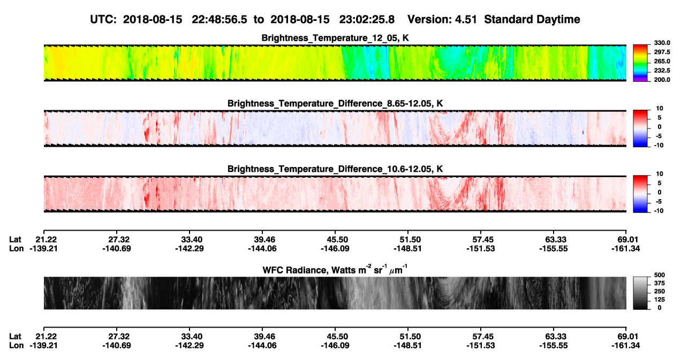Click the Brightness_Temperature_Difference_8.65-12.05 image strip
Image resolution: width=696 pixels, height=357 pixels.
[x=335, y=128]
